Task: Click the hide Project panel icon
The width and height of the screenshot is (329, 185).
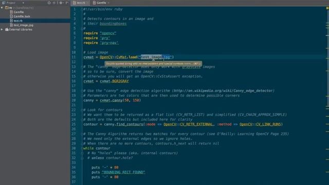Action: (x=67, y=3)
